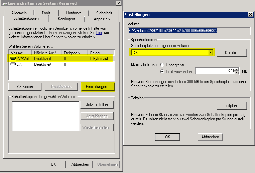Click the drive icon in the Eigenschaften title bar
This screenshot has width=255, height=173.
click(5, 4)
